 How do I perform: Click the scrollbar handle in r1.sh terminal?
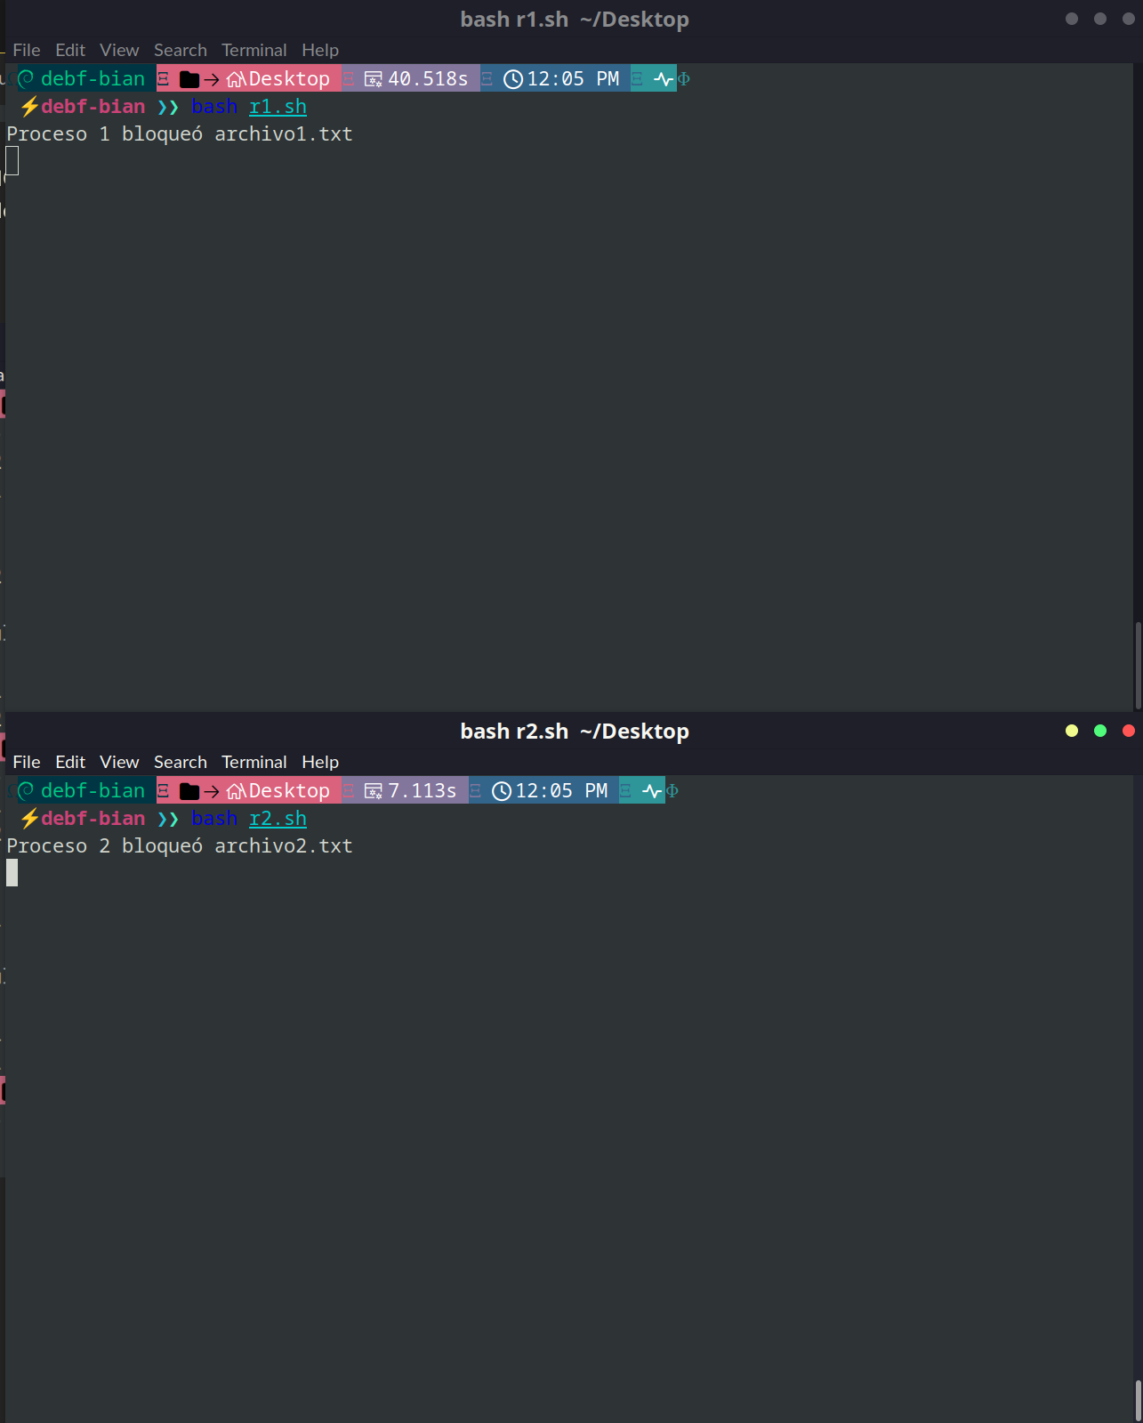pyautogui.click(x=1138, y=665)
